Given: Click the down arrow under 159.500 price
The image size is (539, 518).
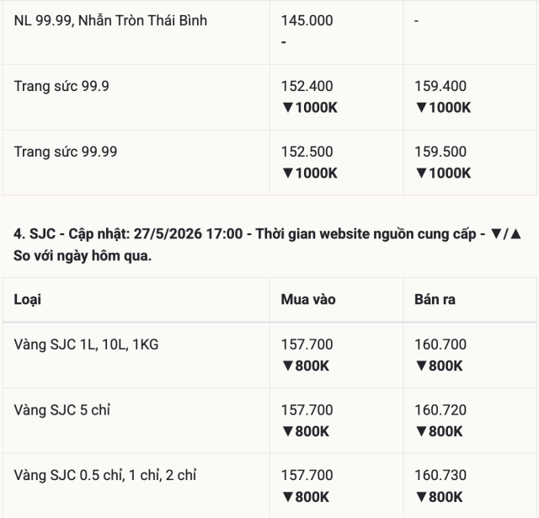Looking at the screenshot, I should [x=421, y=173].
